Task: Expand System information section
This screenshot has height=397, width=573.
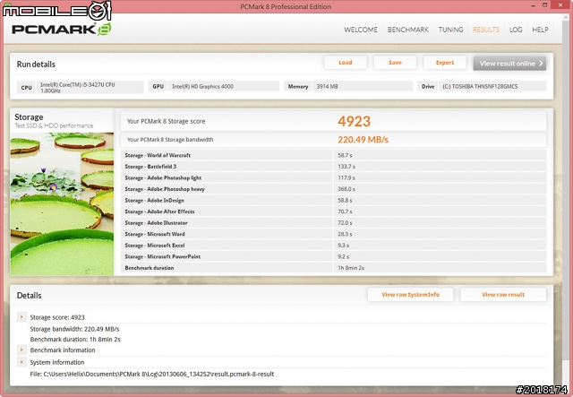Action: coord(21,362)
